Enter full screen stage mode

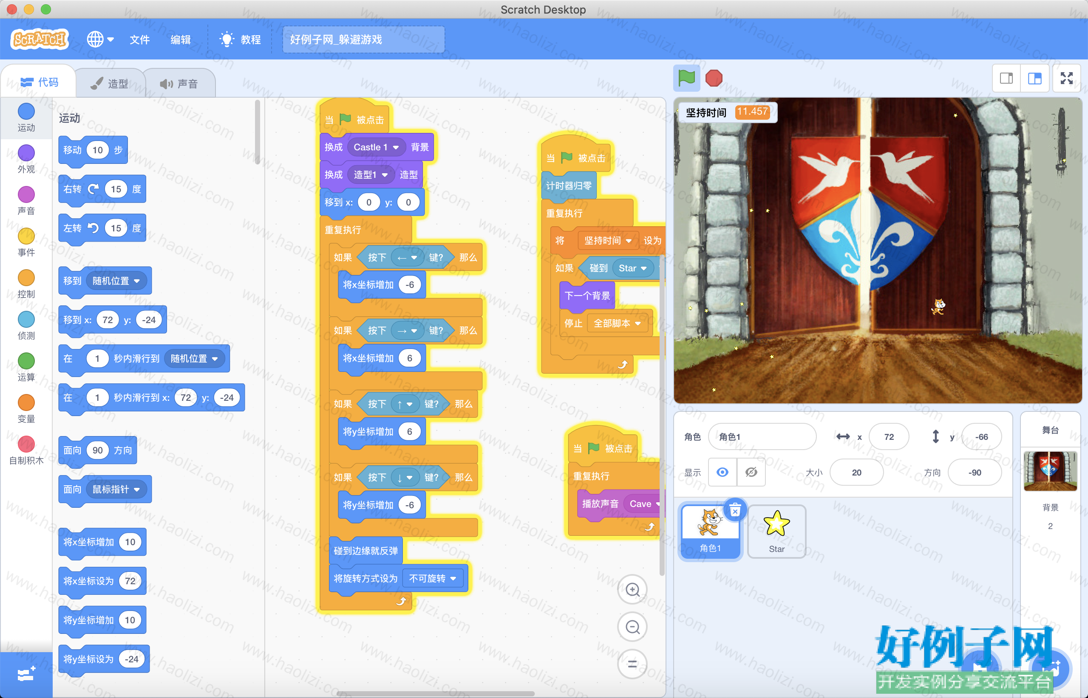click(1067, 79)
